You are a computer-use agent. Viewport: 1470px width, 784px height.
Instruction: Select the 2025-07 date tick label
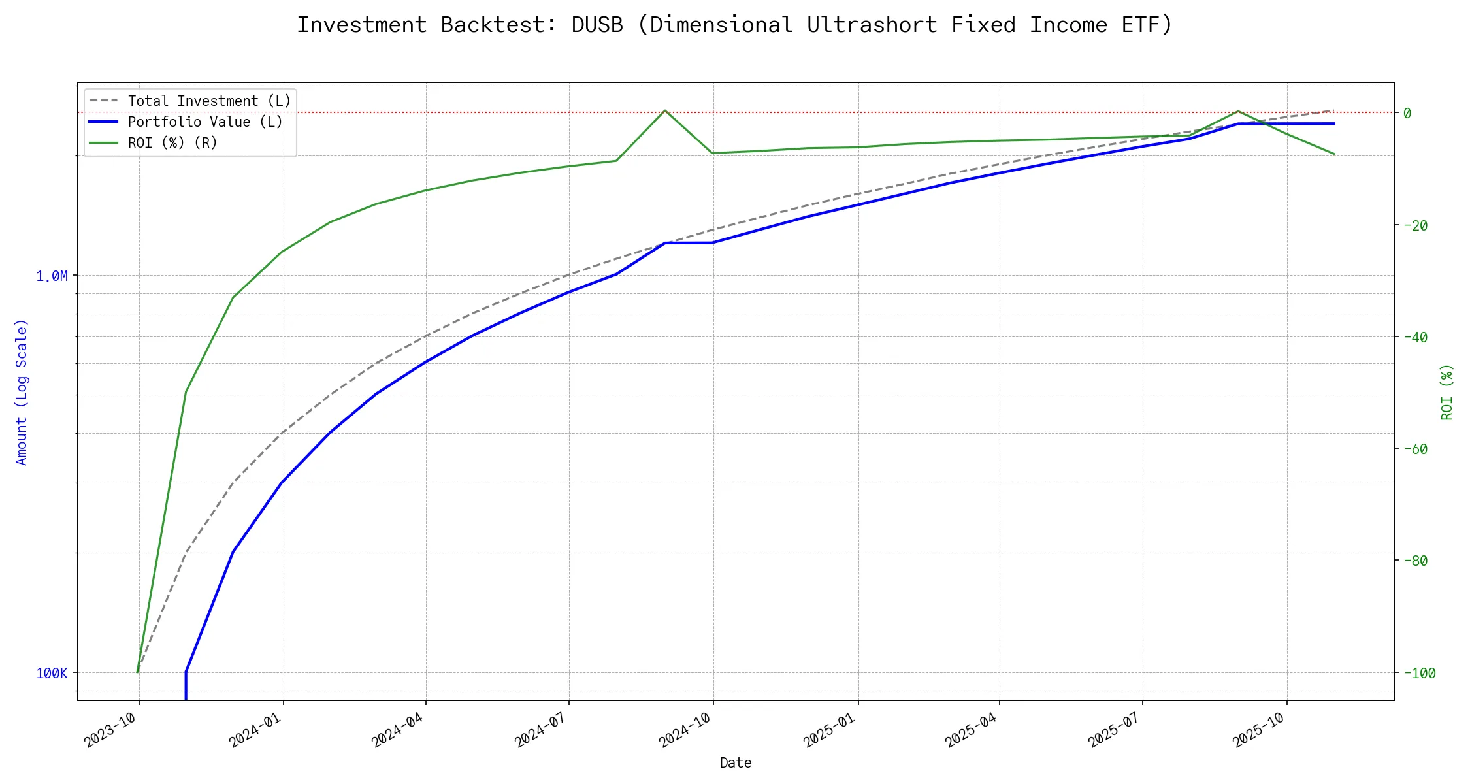click(1114, 730)
